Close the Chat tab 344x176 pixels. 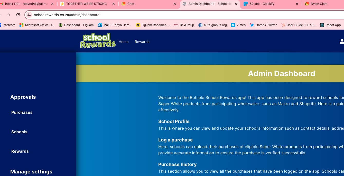(x=175, y=4)
